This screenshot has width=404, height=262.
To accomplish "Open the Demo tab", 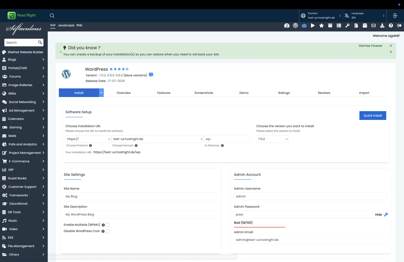I will tap(244, 93).
